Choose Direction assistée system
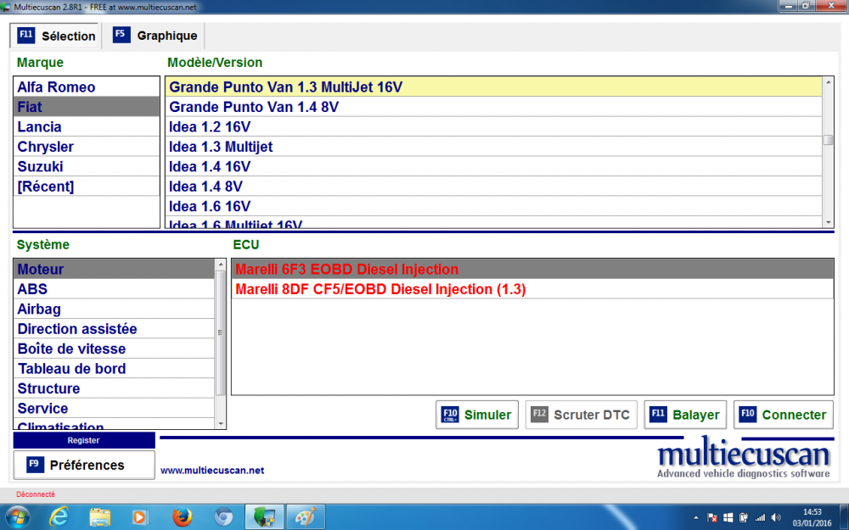849x530 pixels. pos(115,329)
